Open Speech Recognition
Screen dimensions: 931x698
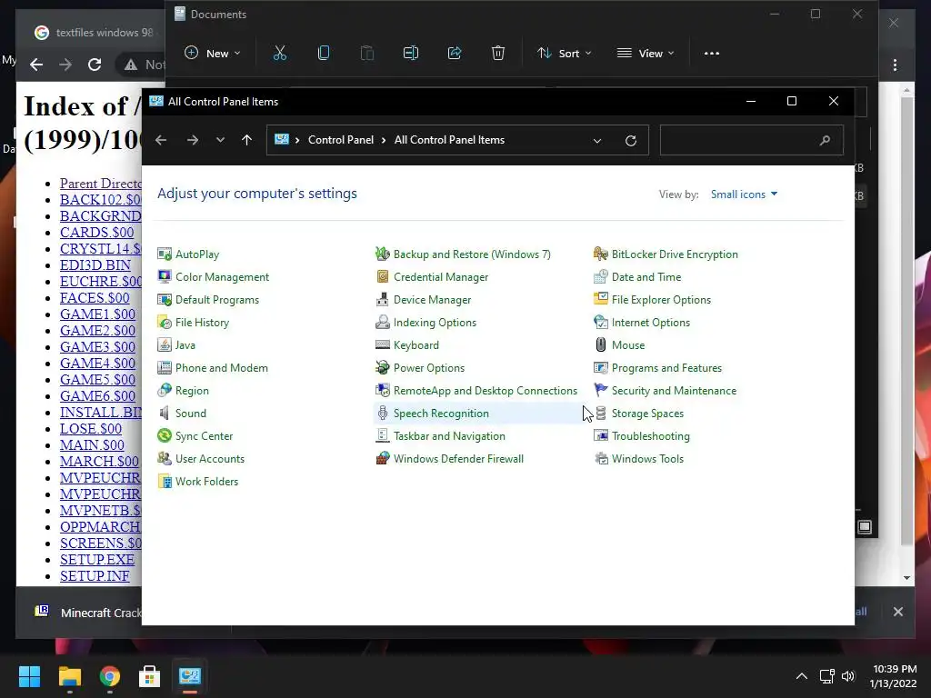pos(432,414)
